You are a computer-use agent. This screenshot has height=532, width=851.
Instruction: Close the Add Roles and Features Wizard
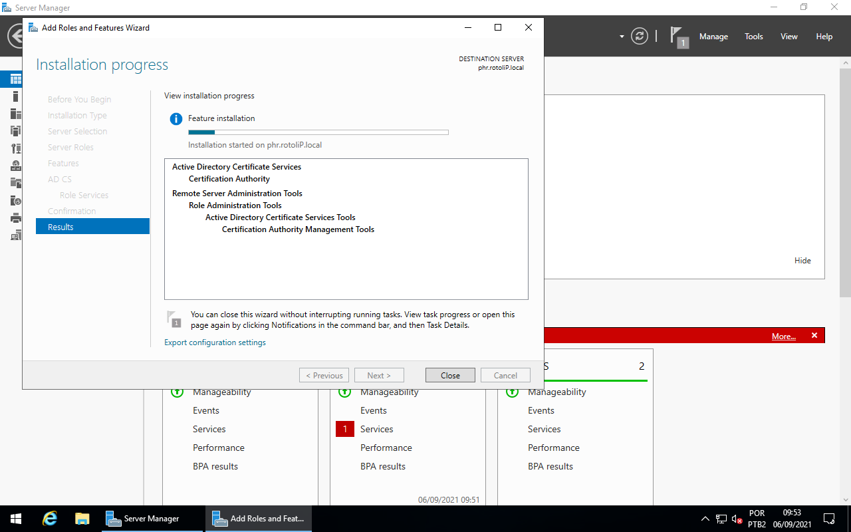(450, 374)
